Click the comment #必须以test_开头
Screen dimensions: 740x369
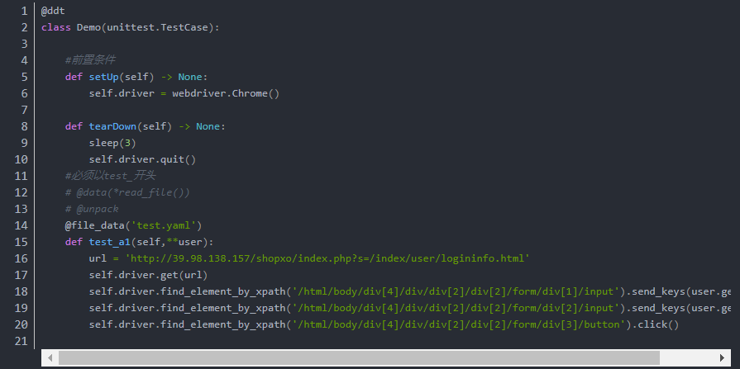coord(111,176)
